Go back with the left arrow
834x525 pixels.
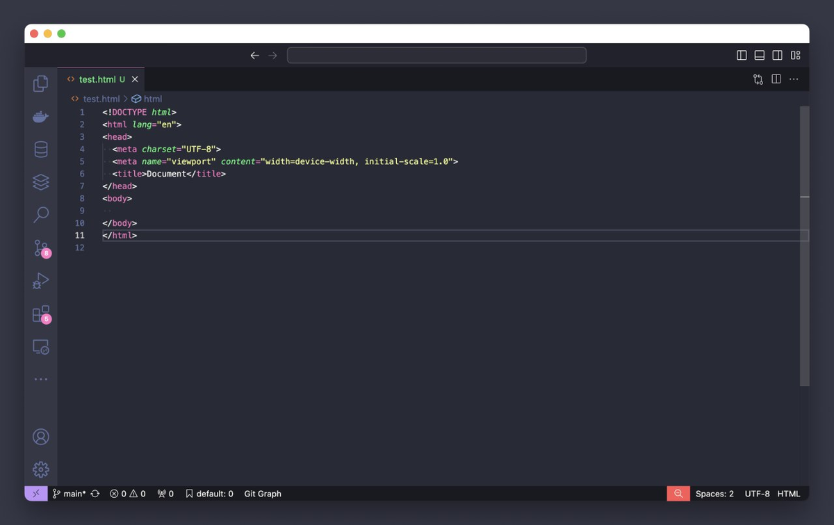[x=254, y=56]
